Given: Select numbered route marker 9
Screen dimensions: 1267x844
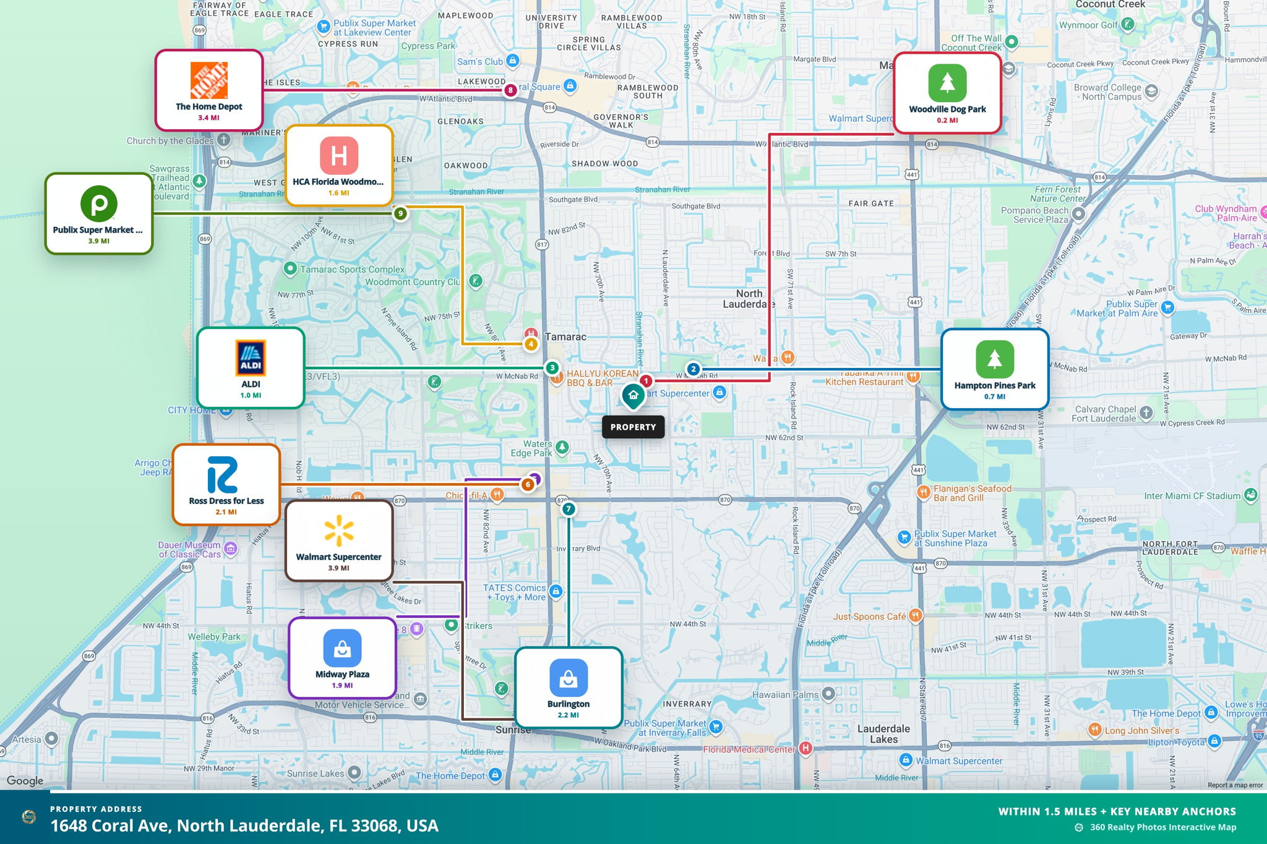Looking at the screenshot, I should tap(401, 214).
